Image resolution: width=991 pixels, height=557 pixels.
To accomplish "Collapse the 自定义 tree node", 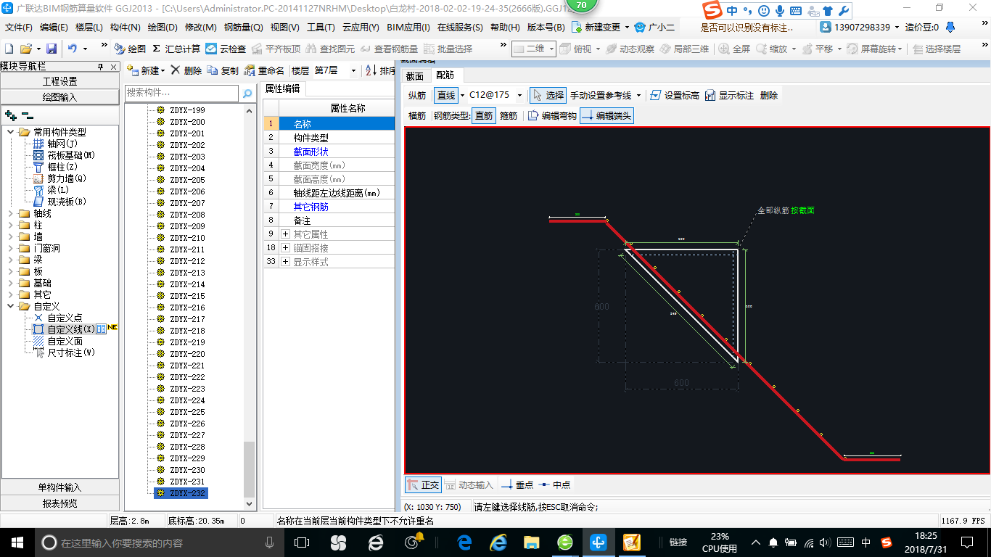I will tap(11, 307).
